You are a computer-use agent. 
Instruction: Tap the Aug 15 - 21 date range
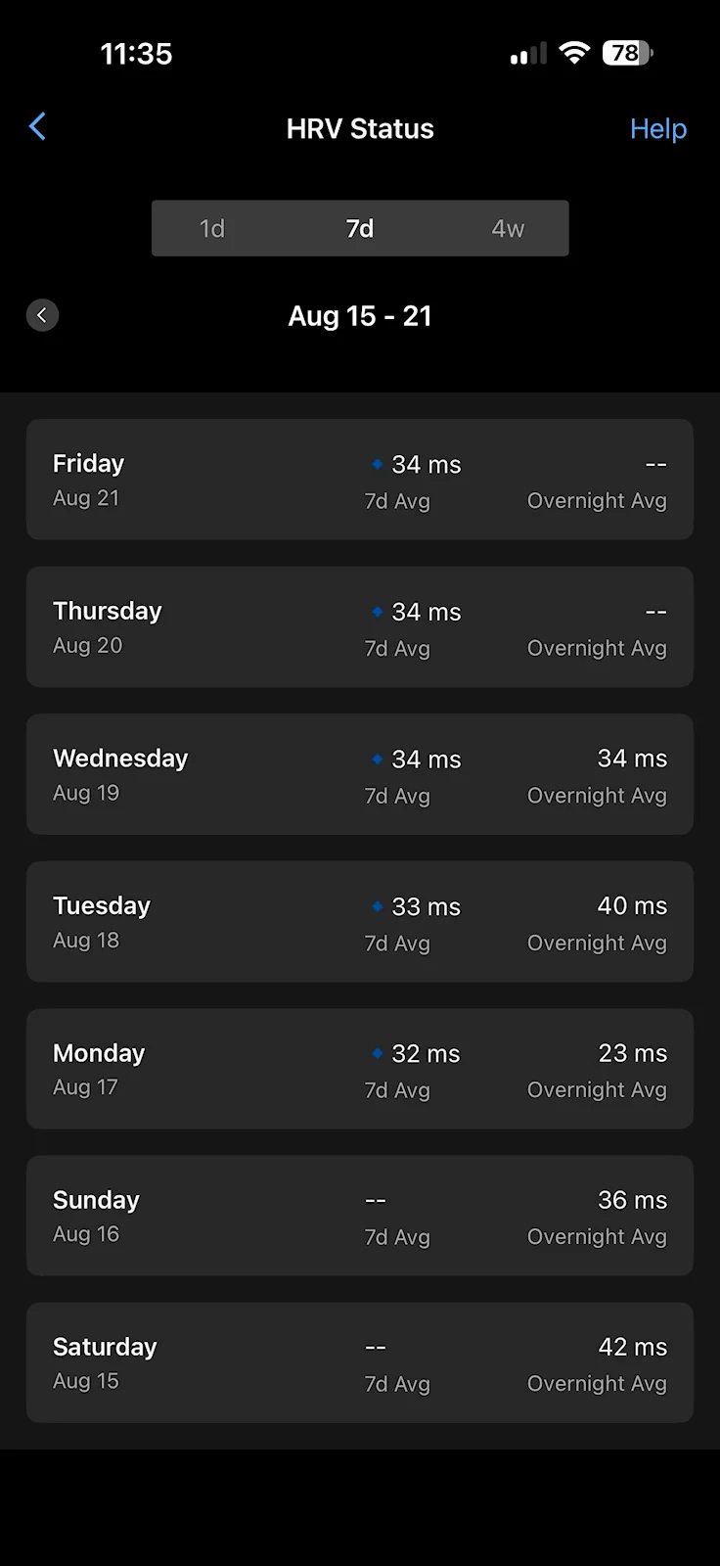[x=360, y=316]
